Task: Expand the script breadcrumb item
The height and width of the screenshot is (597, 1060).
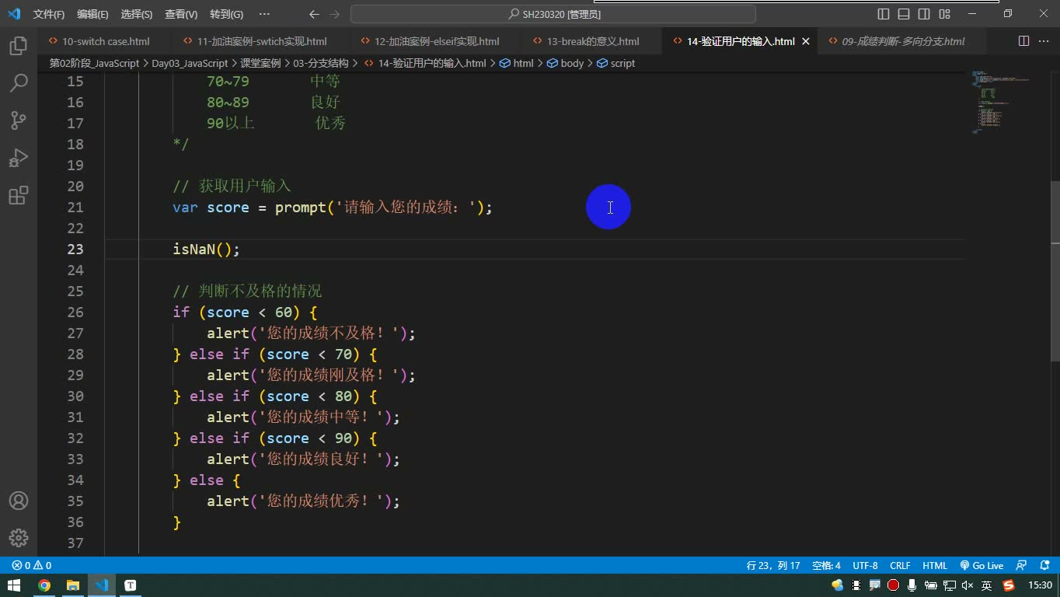Action: [x=616, y=63]
